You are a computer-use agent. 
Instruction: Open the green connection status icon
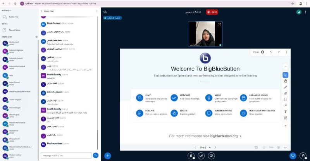299,12
